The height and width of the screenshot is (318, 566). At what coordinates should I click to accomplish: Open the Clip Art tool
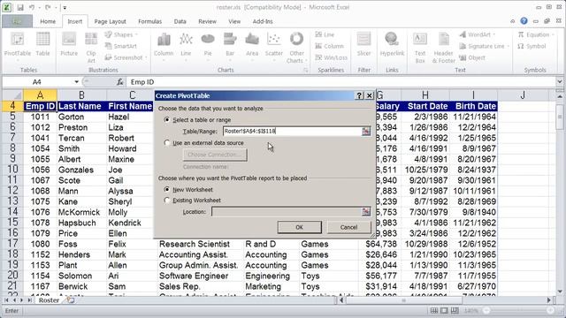point(91,48)
